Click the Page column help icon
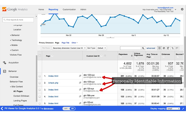This screenshot has width=186, height=116. [x=52, y=56]
